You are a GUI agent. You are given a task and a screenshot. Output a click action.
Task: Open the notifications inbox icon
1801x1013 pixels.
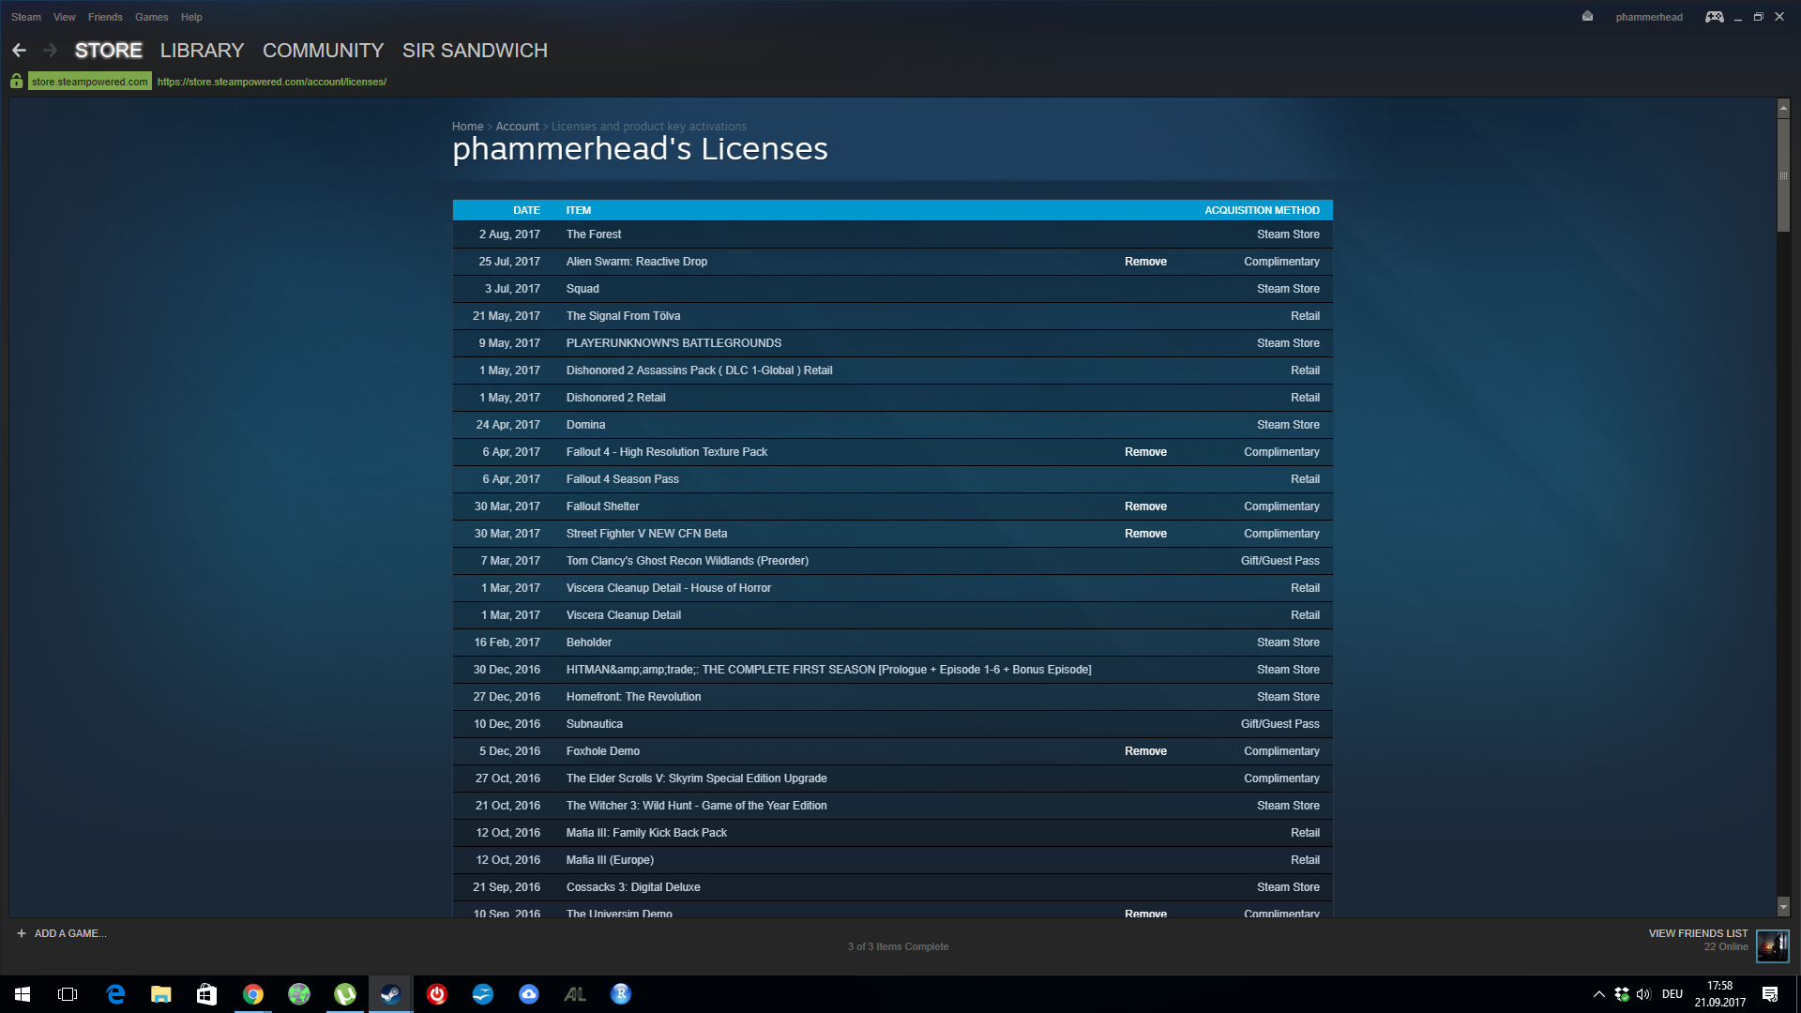(x=1587, y=16)
